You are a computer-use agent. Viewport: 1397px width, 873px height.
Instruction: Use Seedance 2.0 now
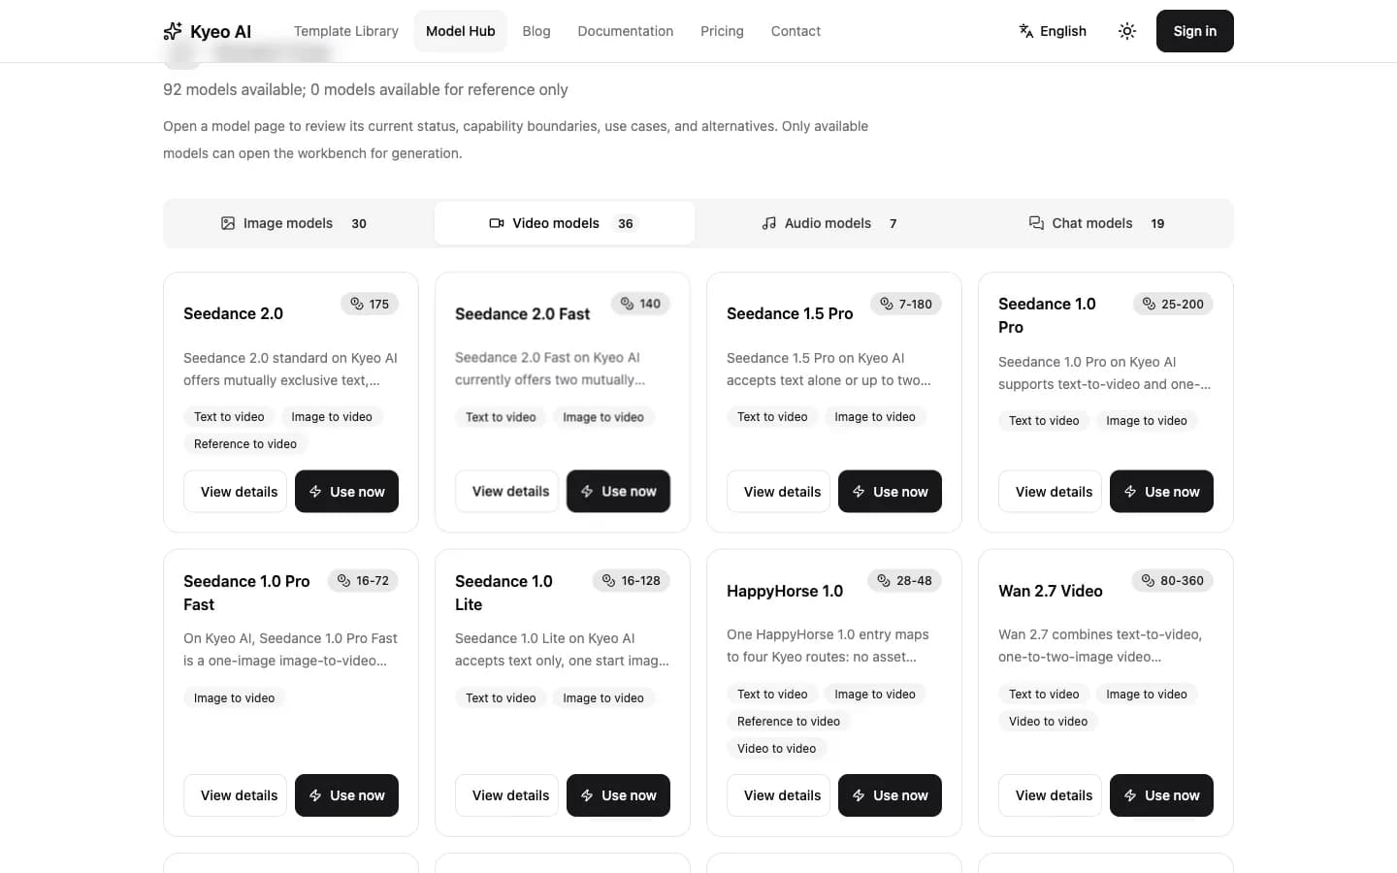point(346,492)
